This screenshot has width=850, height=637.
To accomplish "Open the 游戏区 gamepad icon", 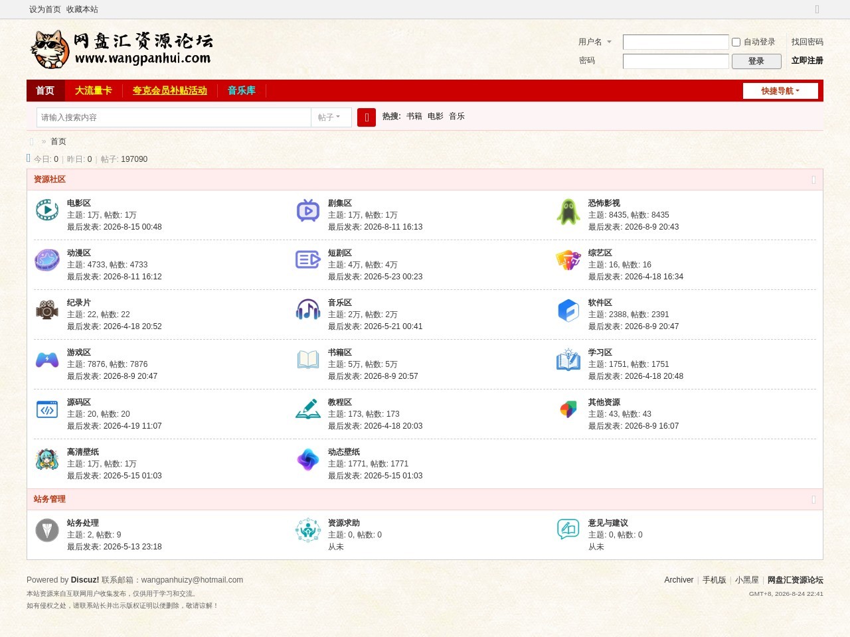I will [x=47, y=360].
